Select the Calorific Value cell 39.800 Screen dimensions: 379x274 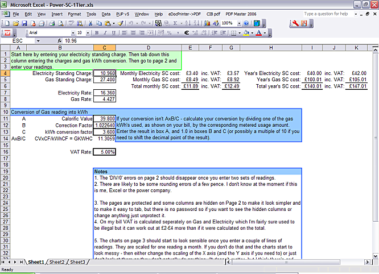click(x=105, y=119)
